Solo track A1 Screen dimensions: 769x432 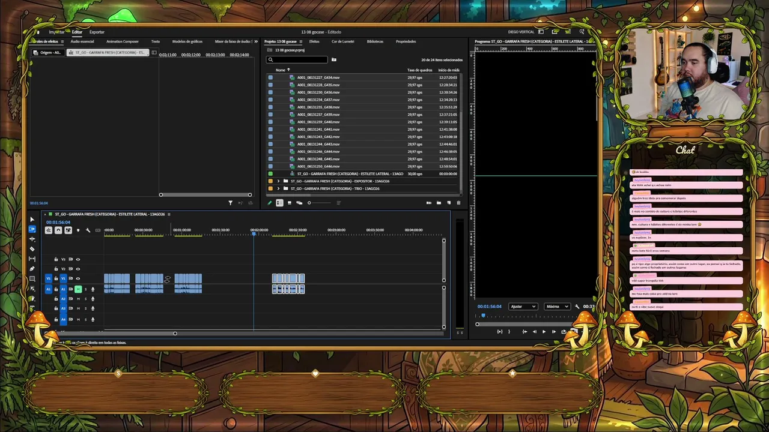pyautogui.click(x=85, y=289)
